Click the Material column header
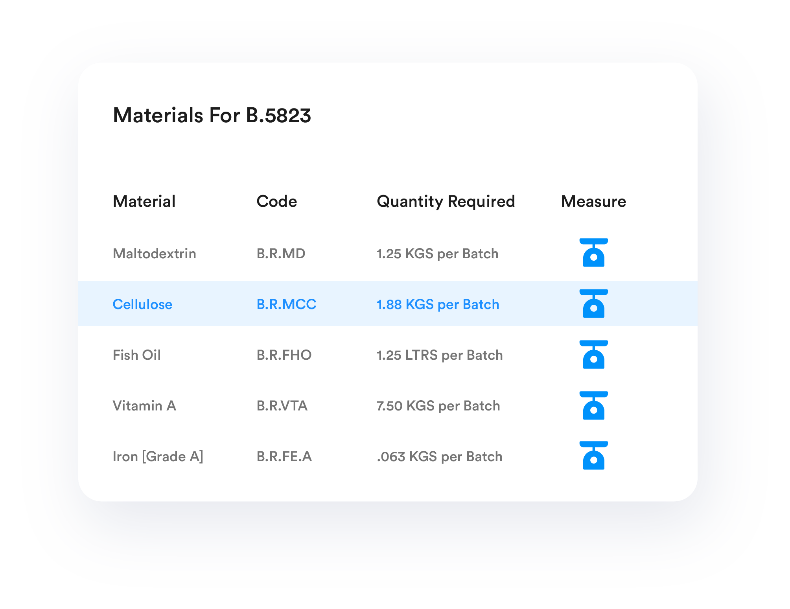This screenshot has width=790, height=609. (x=144, y=201)
